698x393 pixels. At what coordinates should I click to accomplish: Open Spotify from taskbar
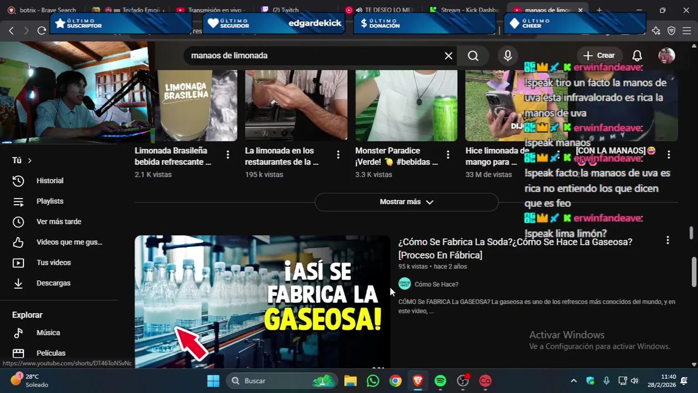tap(440, 381)
